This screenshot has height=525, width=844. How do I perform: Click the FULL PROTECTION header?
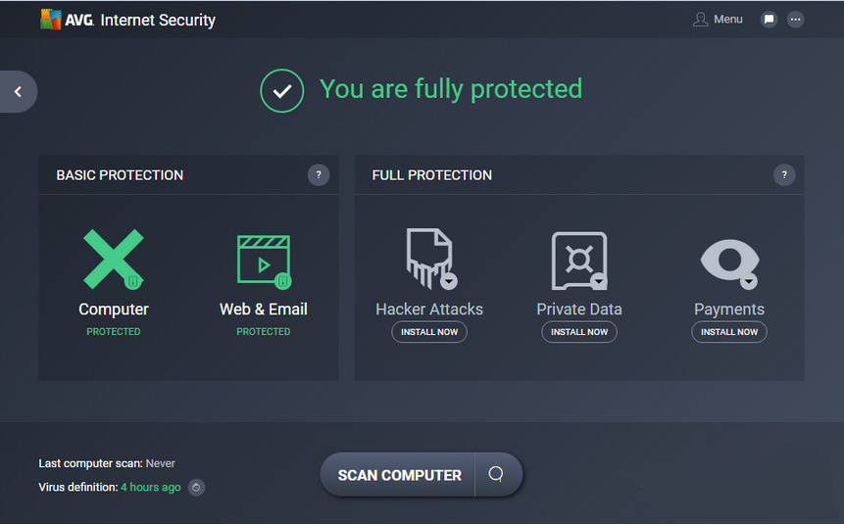432,175
